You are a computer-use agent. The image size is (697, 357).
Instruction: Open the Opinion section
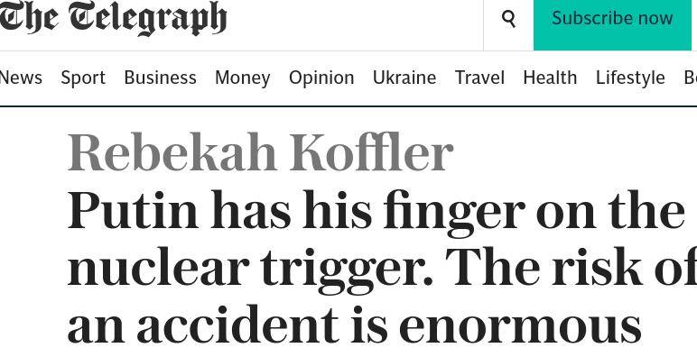(x=321, y=78)
